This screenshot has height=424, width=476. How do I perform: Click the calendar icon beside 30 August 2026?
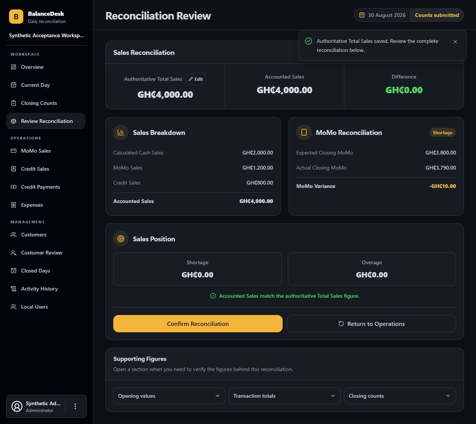pyautogui.click(x=362, y=15)
